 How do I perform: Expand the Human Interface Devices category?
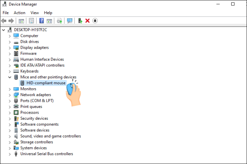[x=10, y=60]
